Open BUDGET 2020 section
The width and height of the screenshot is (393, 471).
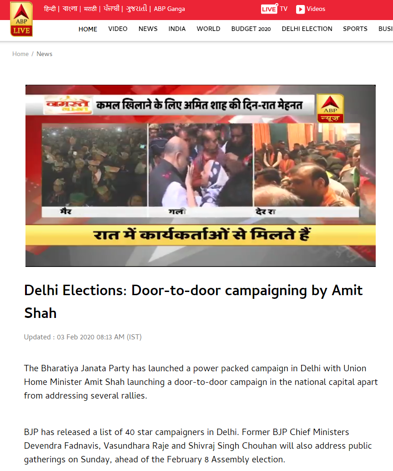(x=251, y=29)
